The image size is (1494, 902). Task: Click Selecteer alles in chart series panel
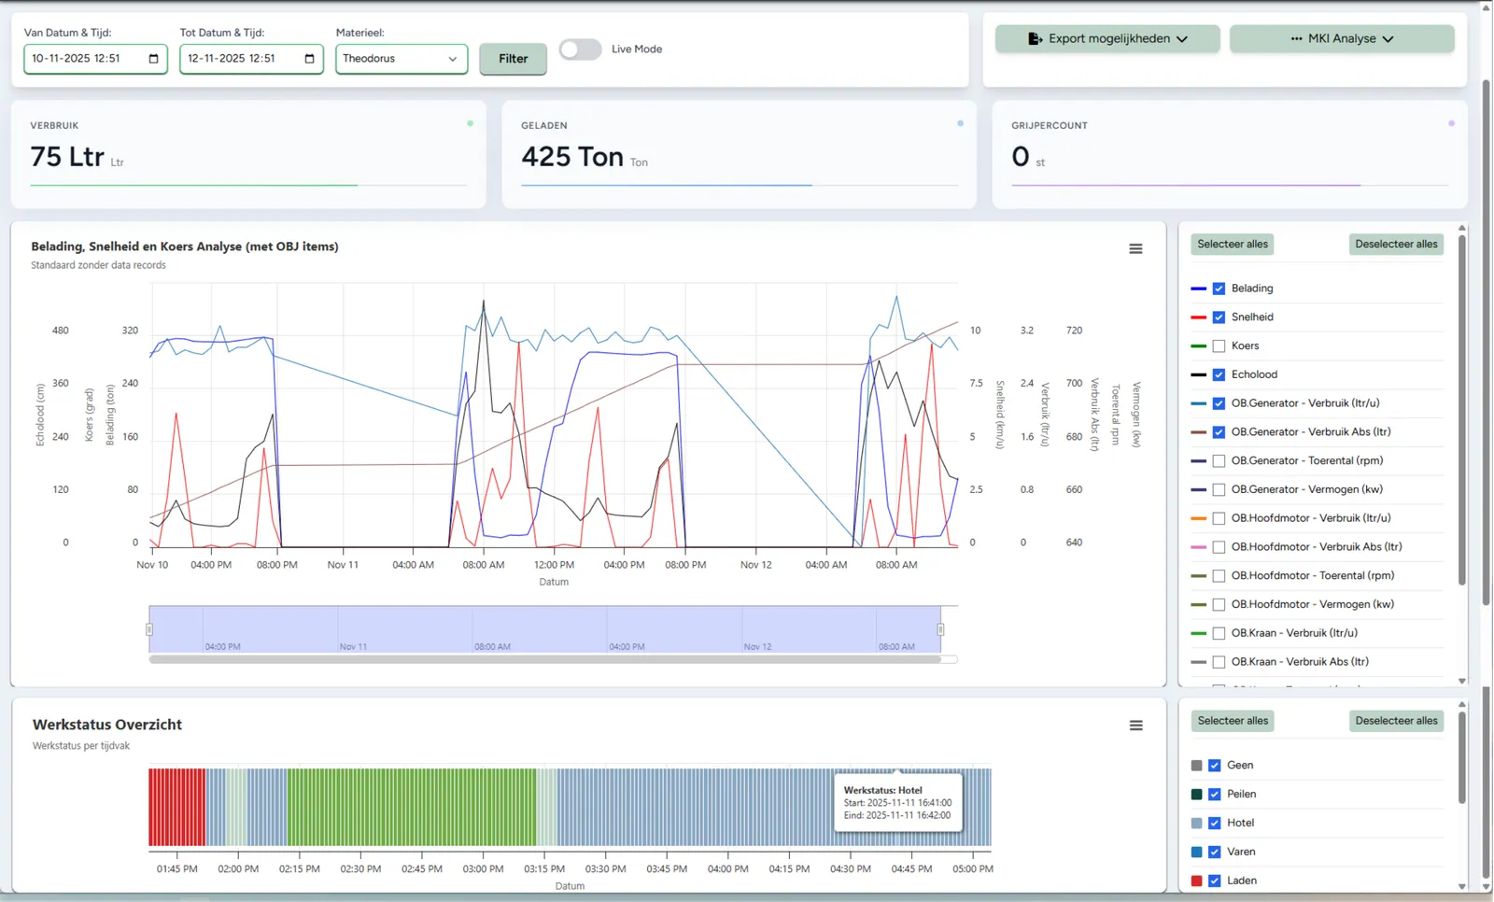(1233, 245)
